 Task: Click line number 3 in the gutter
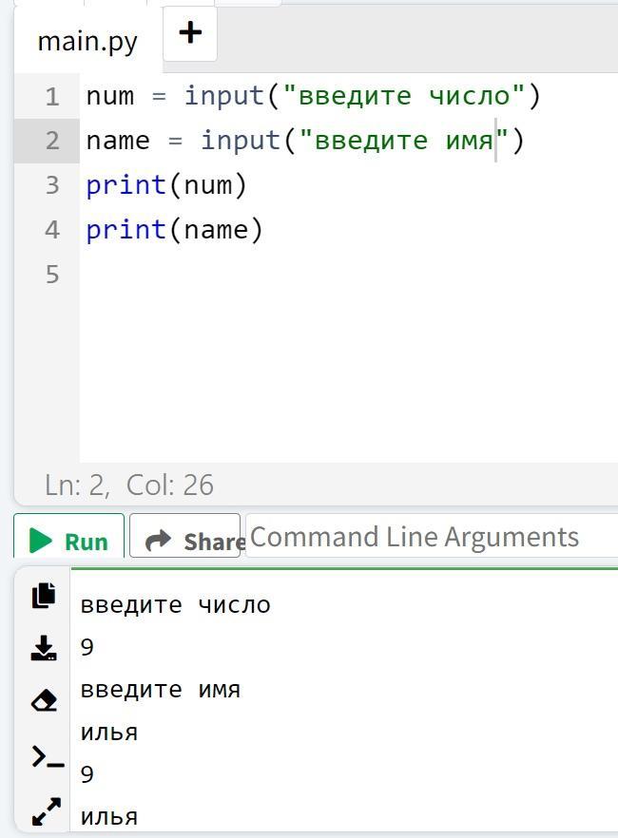(x=52, y=185)
